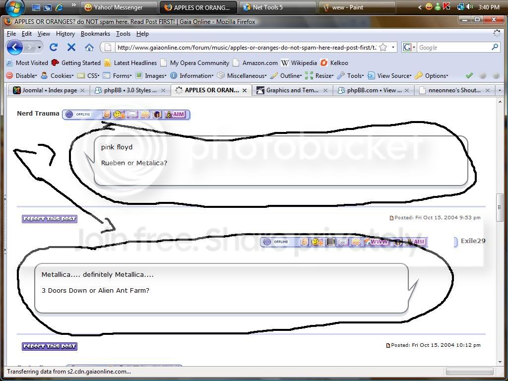Click the Reload page icon
Screen dimensions: 508x381
(x=54, y=47)
